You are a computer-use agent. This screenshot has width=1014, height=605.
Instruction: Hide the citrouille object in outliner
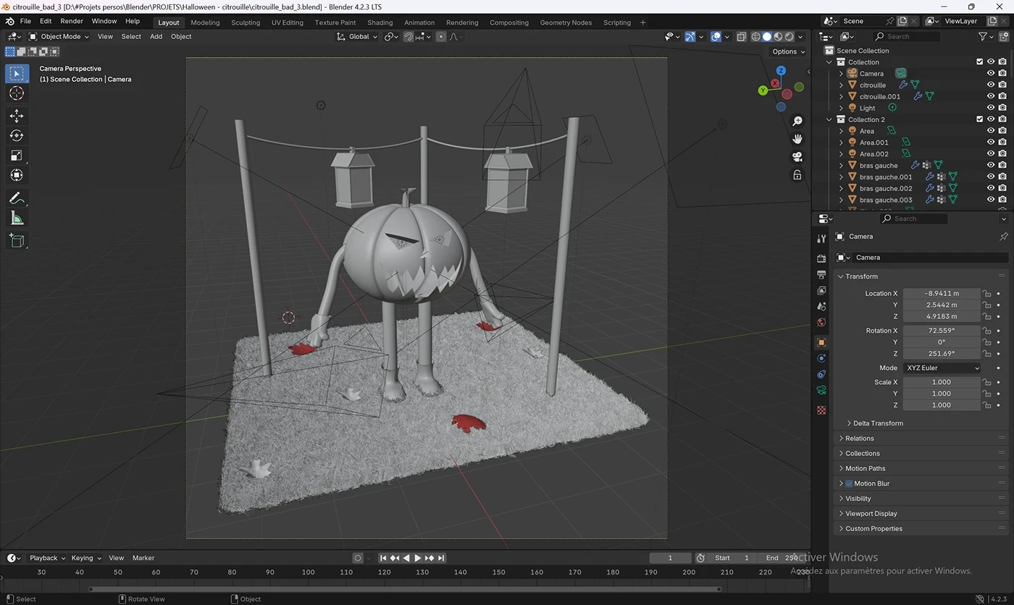pyautogui.click(x=990, y=85)
